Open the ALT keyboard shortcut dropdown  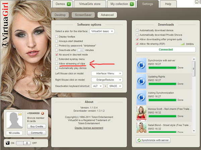[98, 86]
